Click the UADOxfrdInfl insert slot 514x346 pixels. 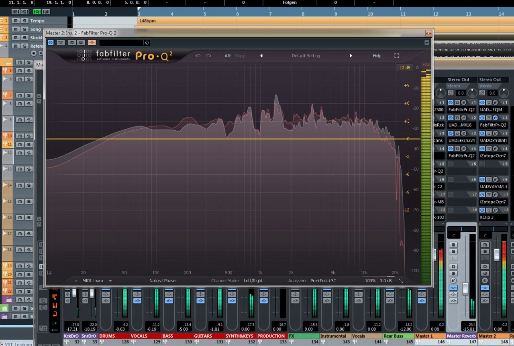493,140
